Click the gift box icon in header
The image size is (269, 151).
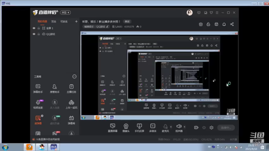coord(200,24)
